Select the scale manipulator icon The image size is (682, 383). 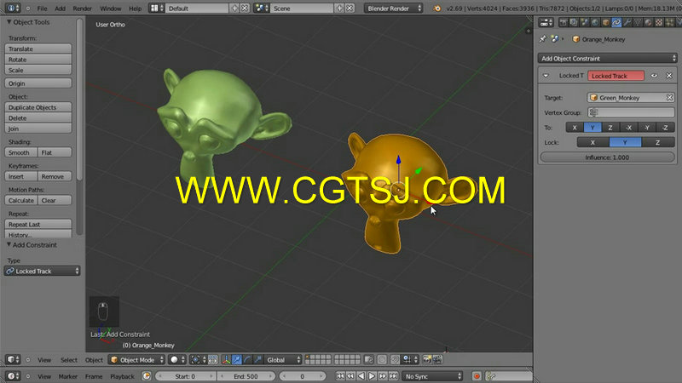tap(257, 359)
